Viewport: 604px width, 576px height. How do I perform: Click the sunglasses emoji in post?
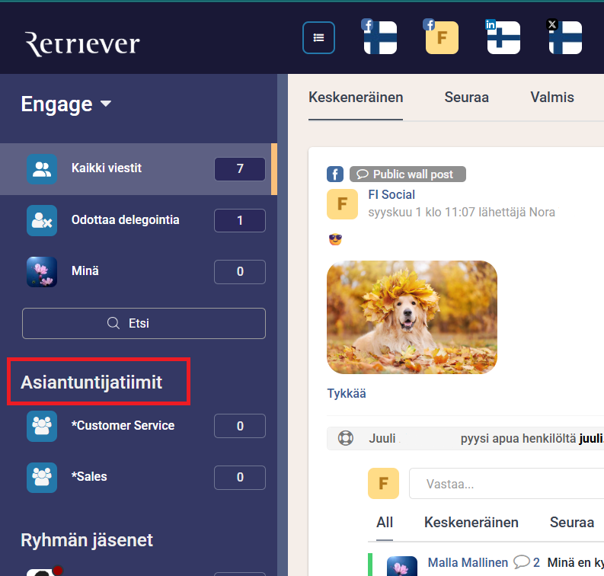point(335,239)
